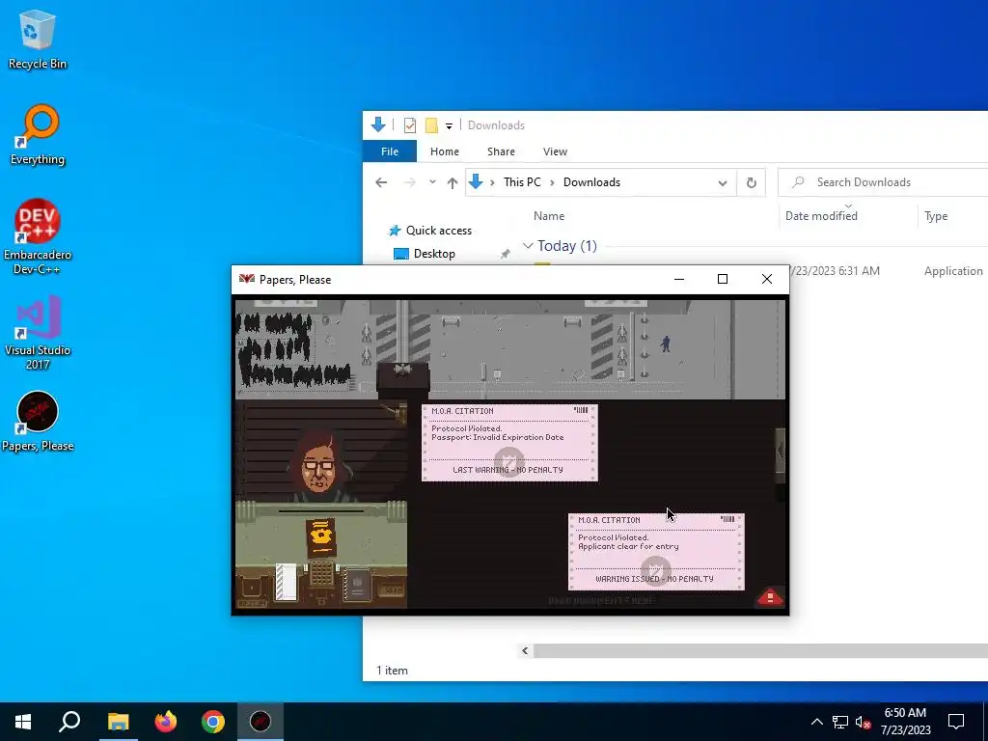Click the intercom speaker grille on the desk
Screen dimensions: 988x741
320,575
